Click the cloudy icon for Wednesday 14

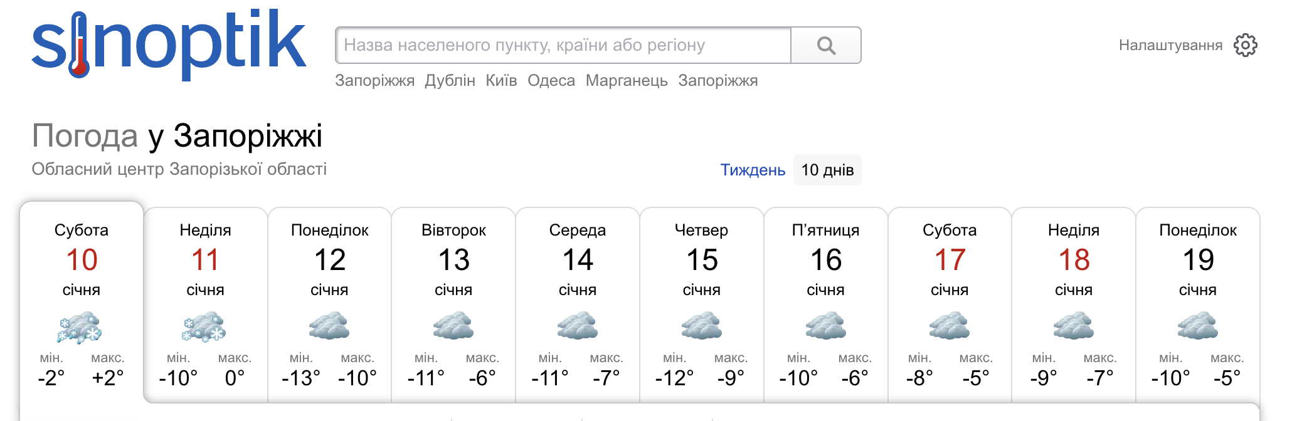pos(578,326)
